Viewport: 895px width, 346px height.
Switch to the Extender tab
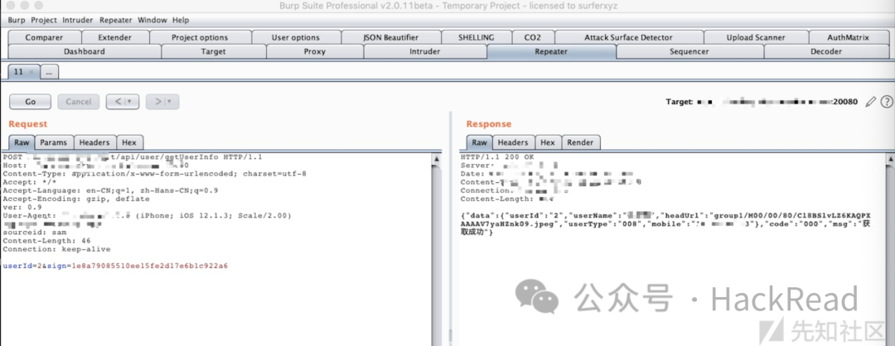pyautogui.click(x=114, y=37)
